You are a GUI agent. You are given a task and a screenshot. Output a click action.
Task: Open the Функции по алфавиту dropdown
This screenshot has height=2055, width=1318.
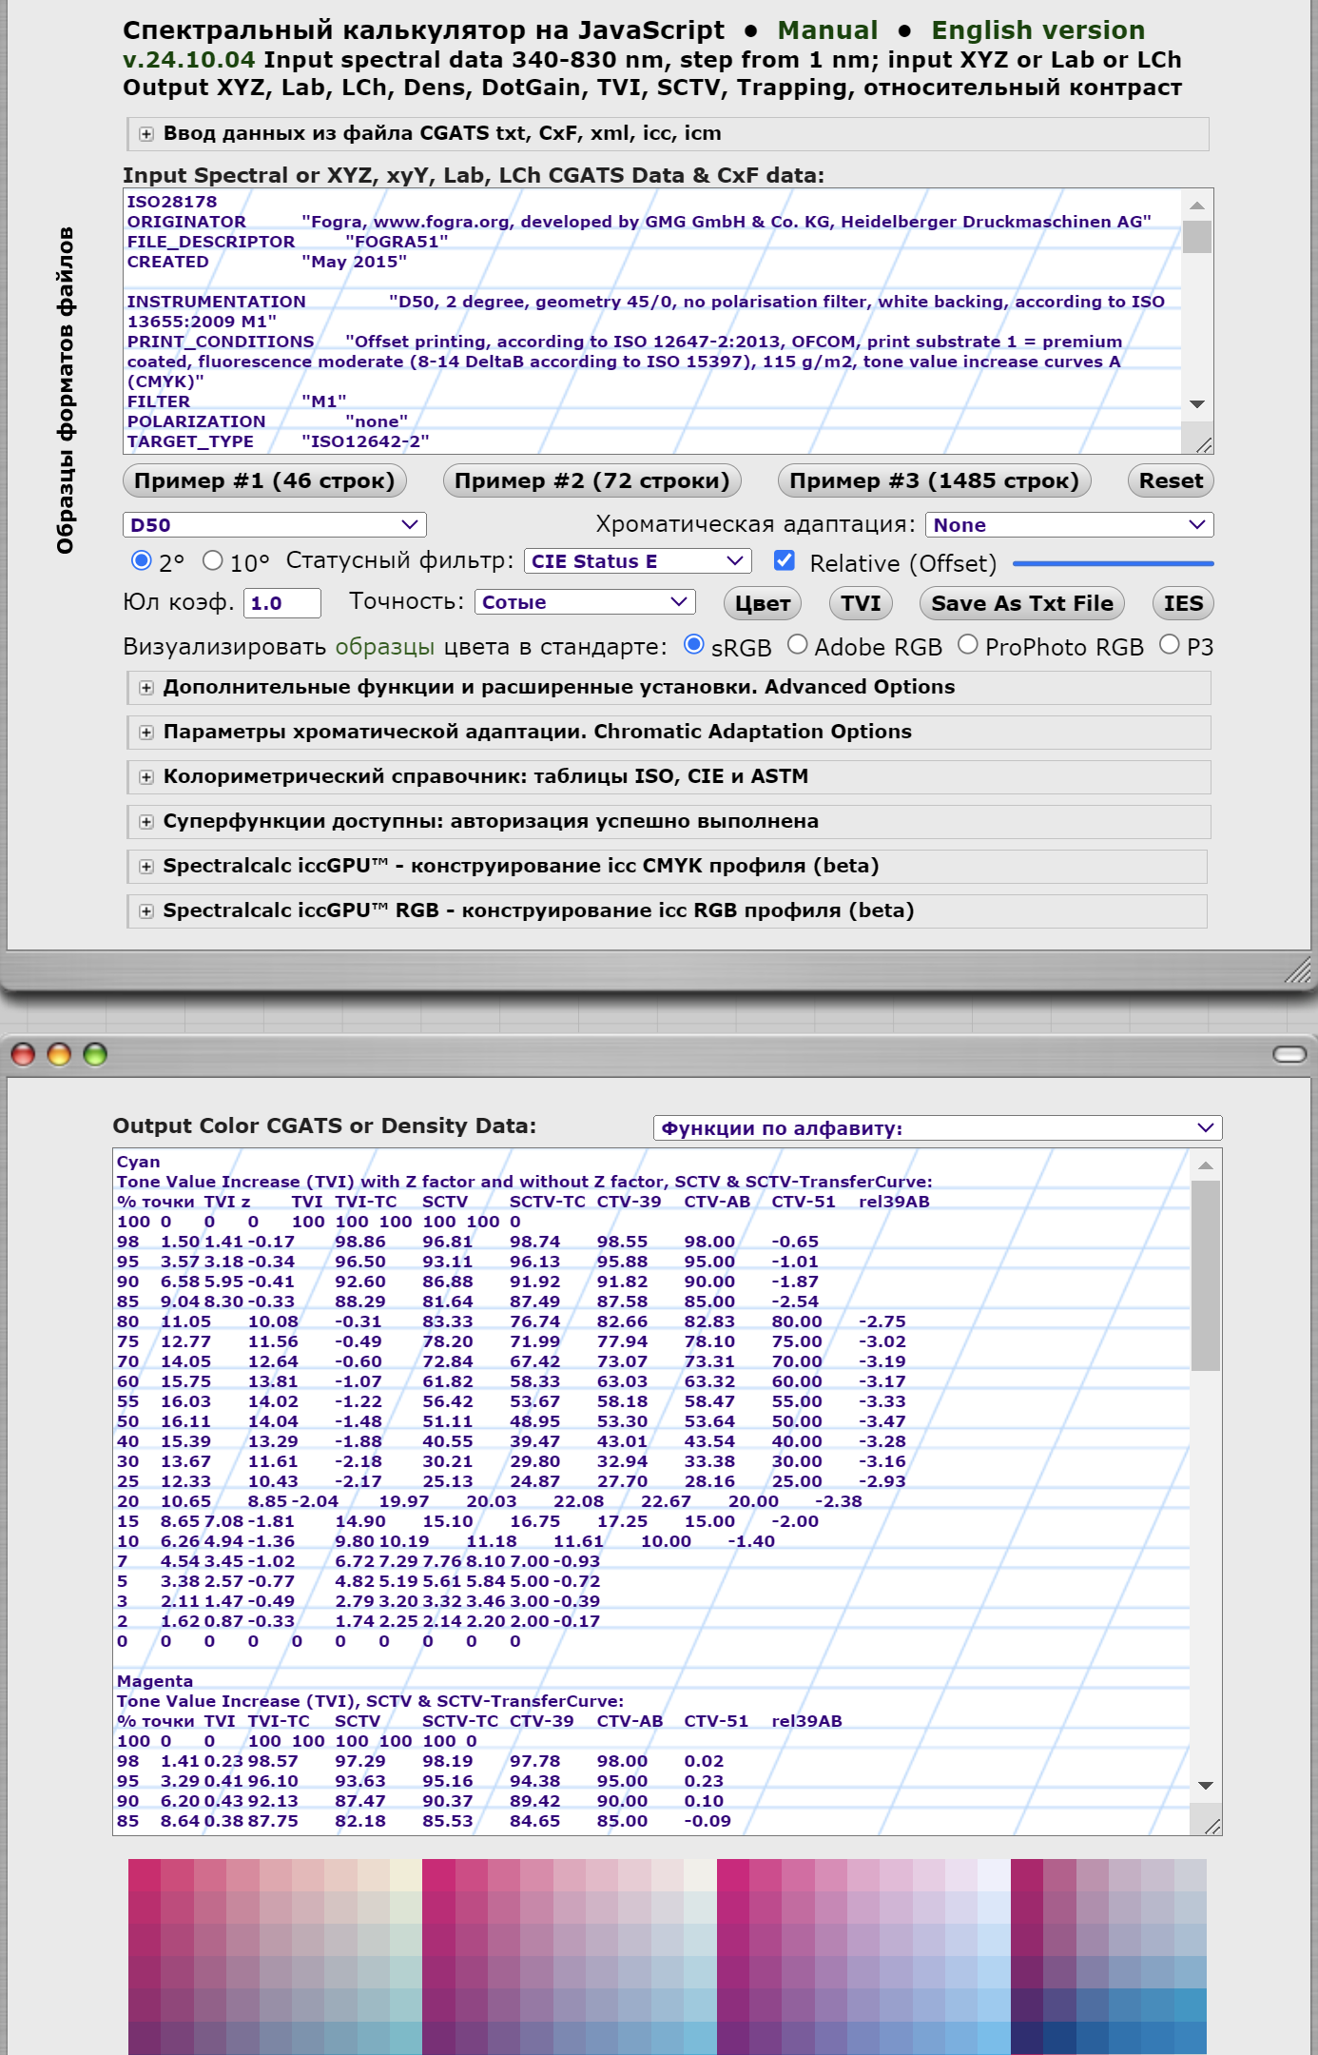[937, 1128]
